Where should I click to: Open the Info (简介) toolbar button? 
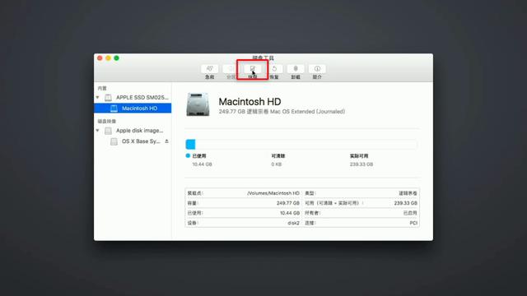(x=317, y=69)
